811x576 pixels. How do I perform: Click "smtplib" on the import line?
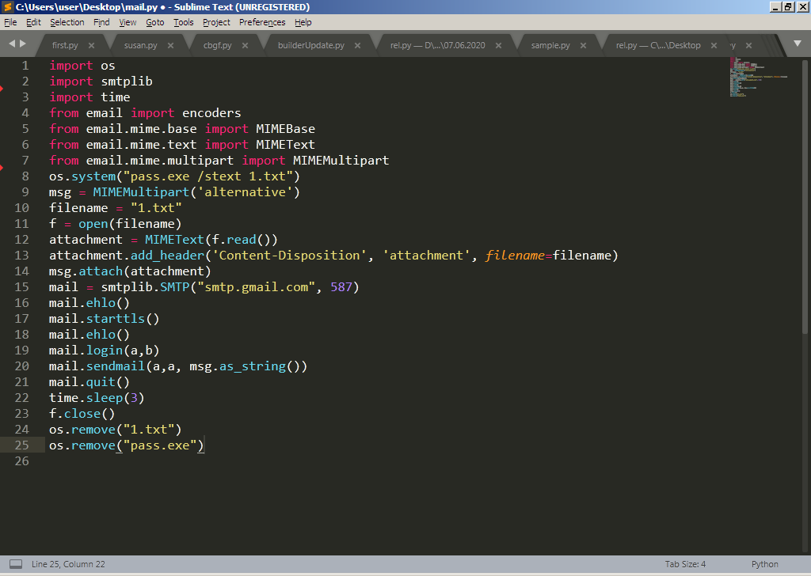[x=127, y=81]
